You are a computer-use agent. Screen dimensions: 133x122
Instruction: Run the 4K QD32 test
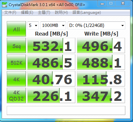16,95
